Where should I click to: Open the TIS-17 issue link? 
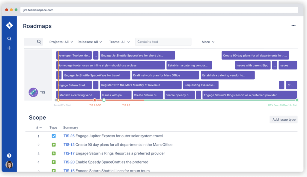[69, 153]
